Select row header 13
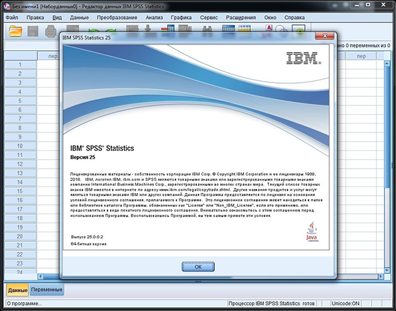Viewport: 396px width, 311px height. [20, 173]
